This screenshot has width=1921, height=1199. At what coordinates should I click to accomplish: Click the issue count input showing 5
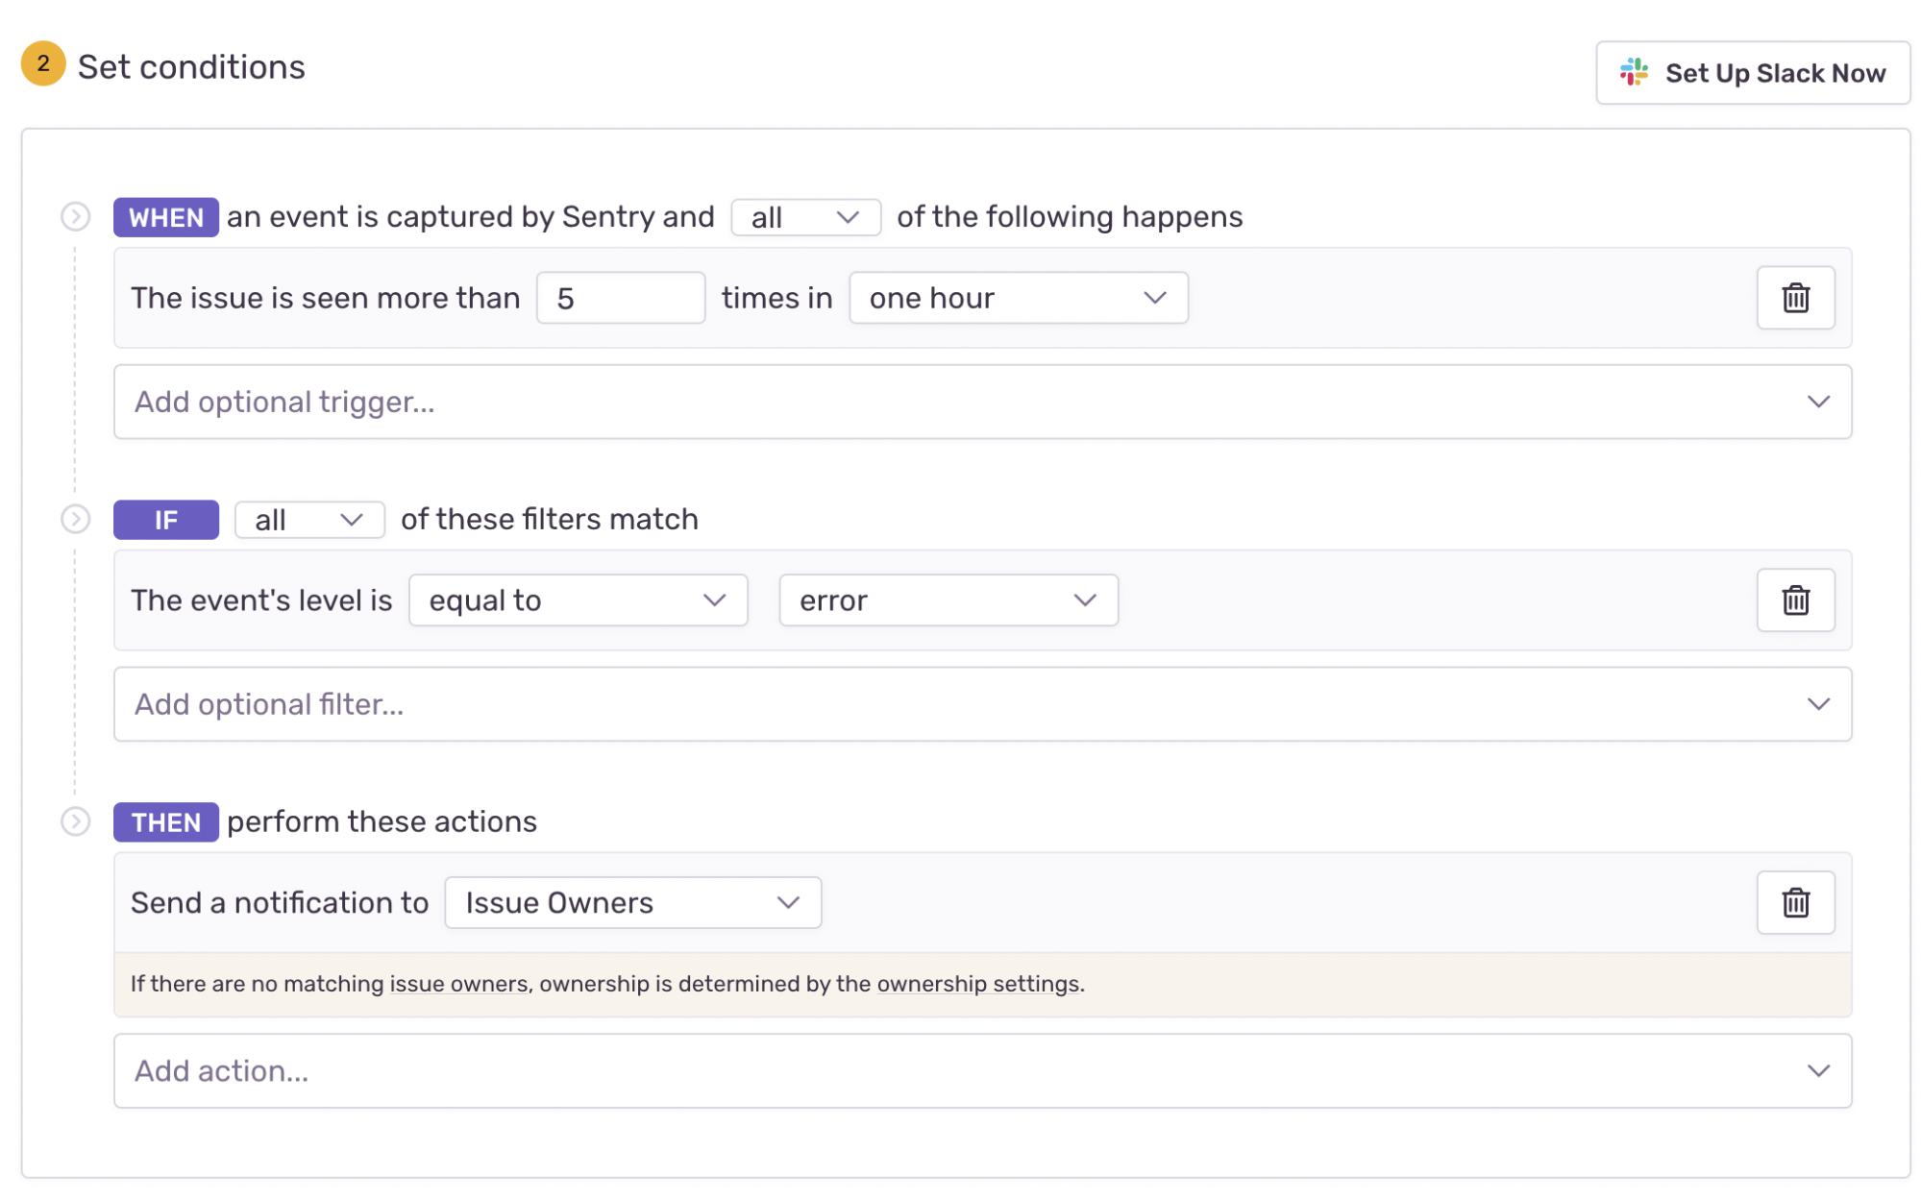tap(620, 298)
